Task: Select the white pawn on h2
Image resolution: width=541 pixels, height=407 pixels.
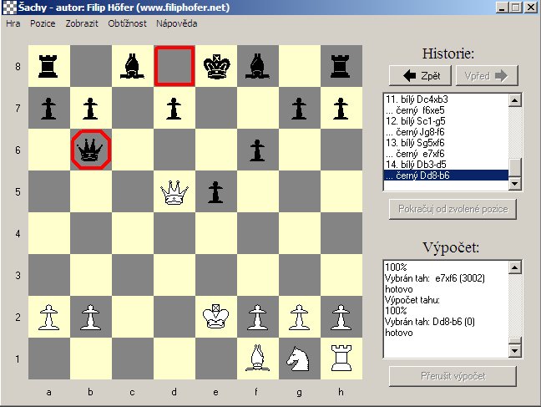Action: point(341,318)
